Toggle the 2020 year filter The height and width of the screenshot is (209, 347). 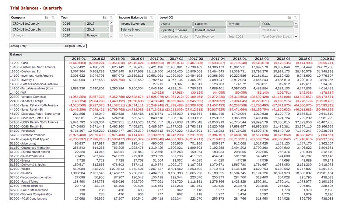[x=72, y=35]
